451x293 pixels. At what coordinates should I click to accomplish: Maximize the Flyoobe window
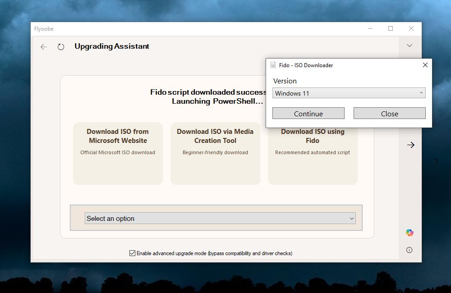(390, 28)
